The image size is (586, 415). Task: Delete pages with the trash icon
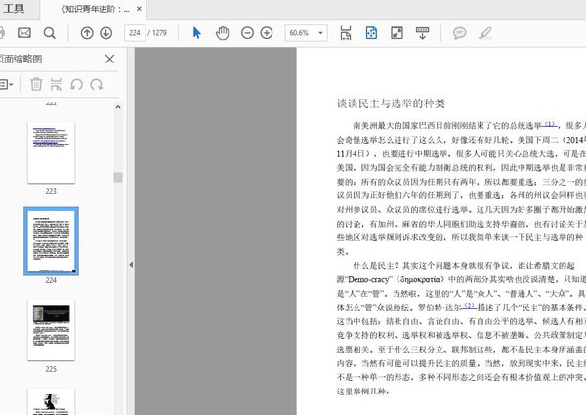coord(36,84)
